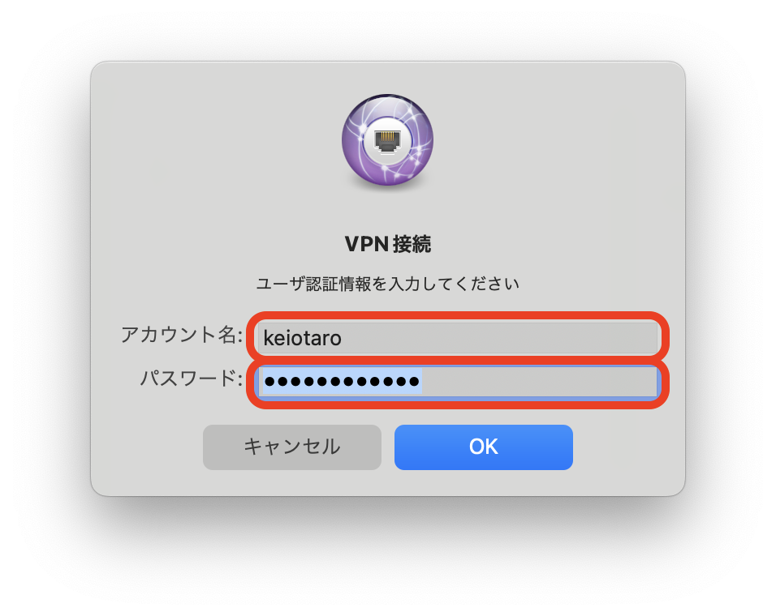Viewport: 776px width, 616px height.
Task: Dismiss the dialog with キャンセル button
Action: [x=292, y=447]
